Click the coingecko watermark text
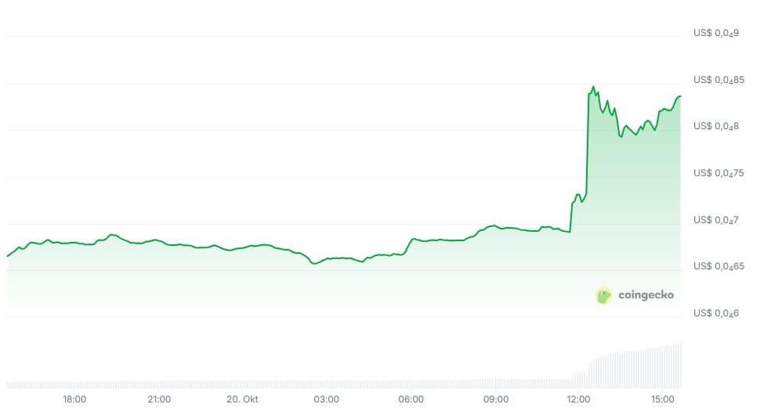 (646, 295)
